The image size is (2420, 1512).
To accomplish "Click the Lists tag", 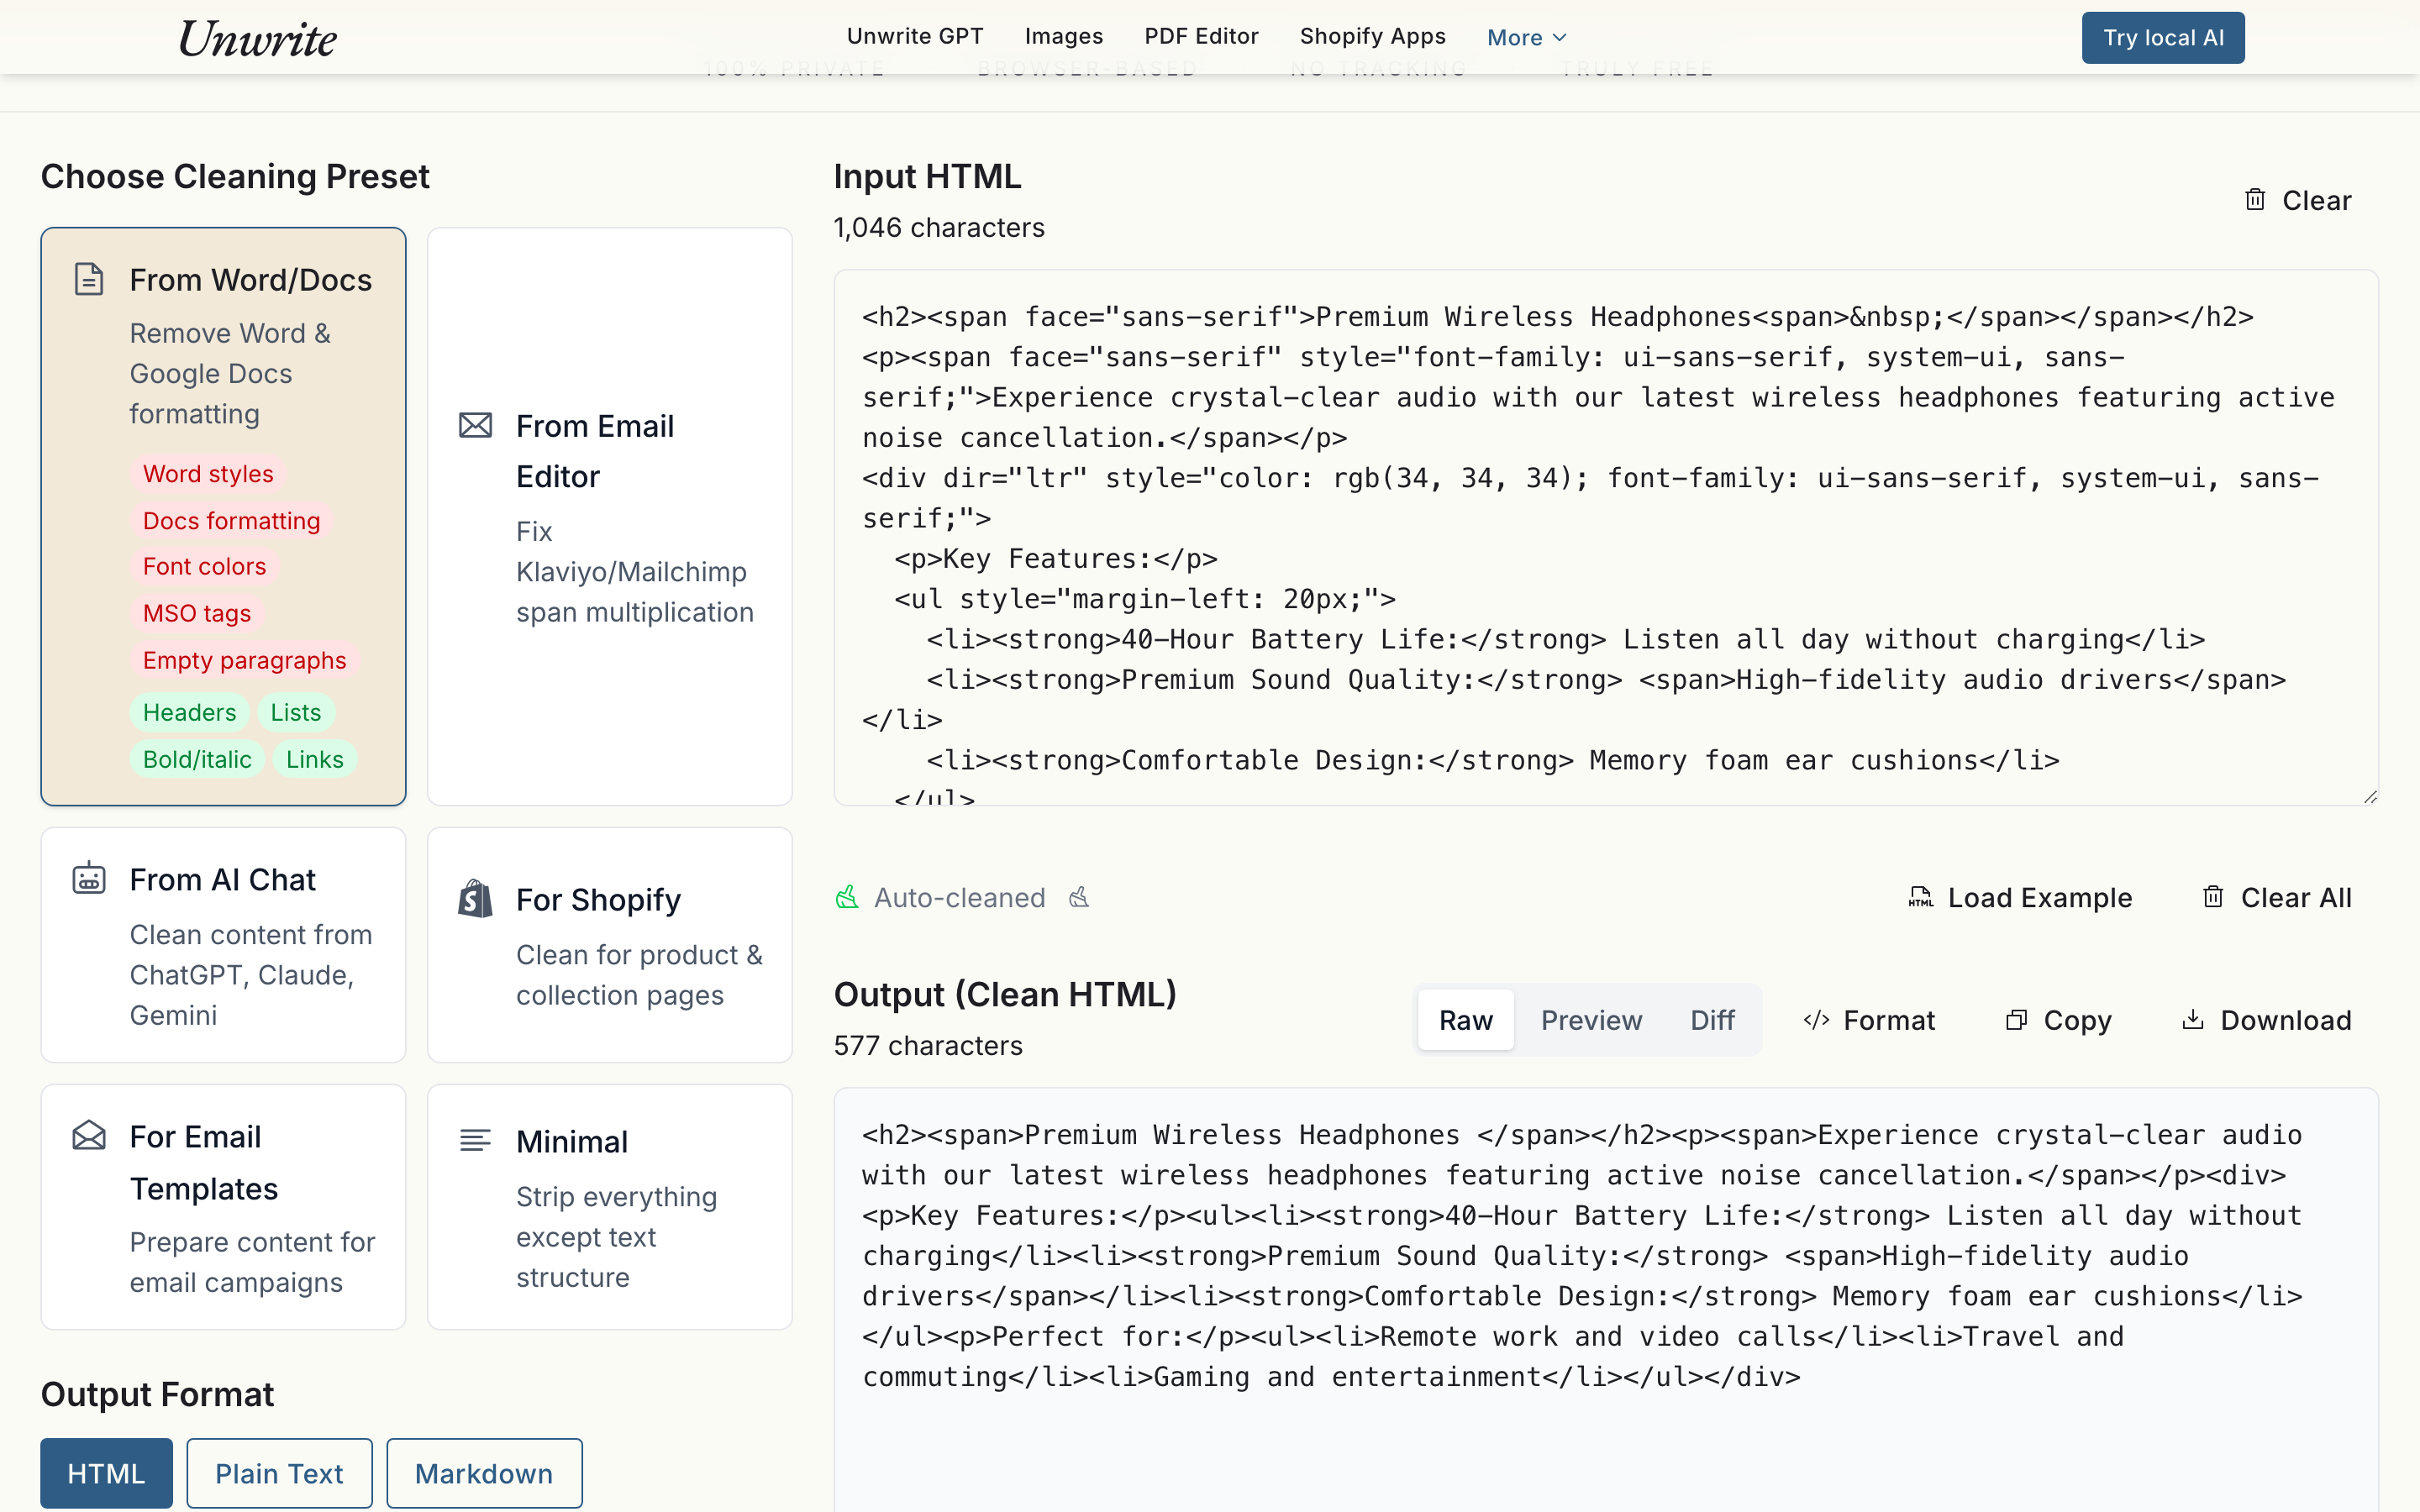I will tap(296, 712).
